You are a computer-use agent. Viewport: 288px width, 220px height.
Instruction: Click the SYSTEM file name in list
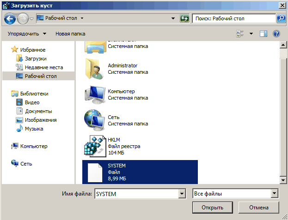click(x=116, y=166)
